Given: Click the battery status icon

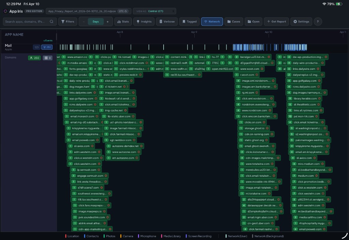Looking at the screenshot, I should coord(339,4).
